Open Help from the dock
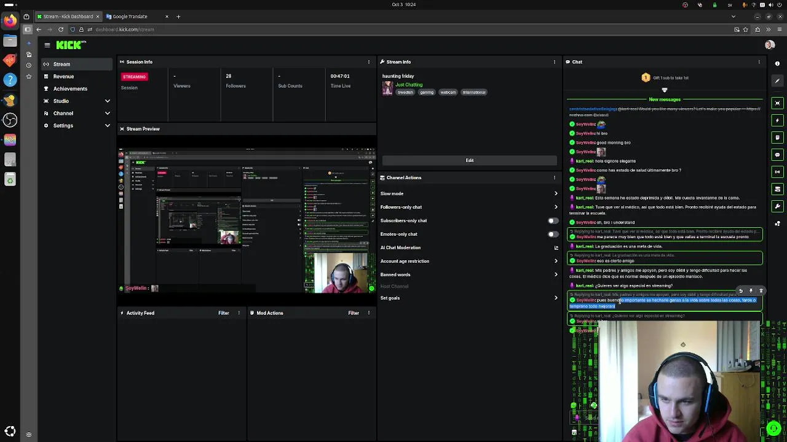 10,80
